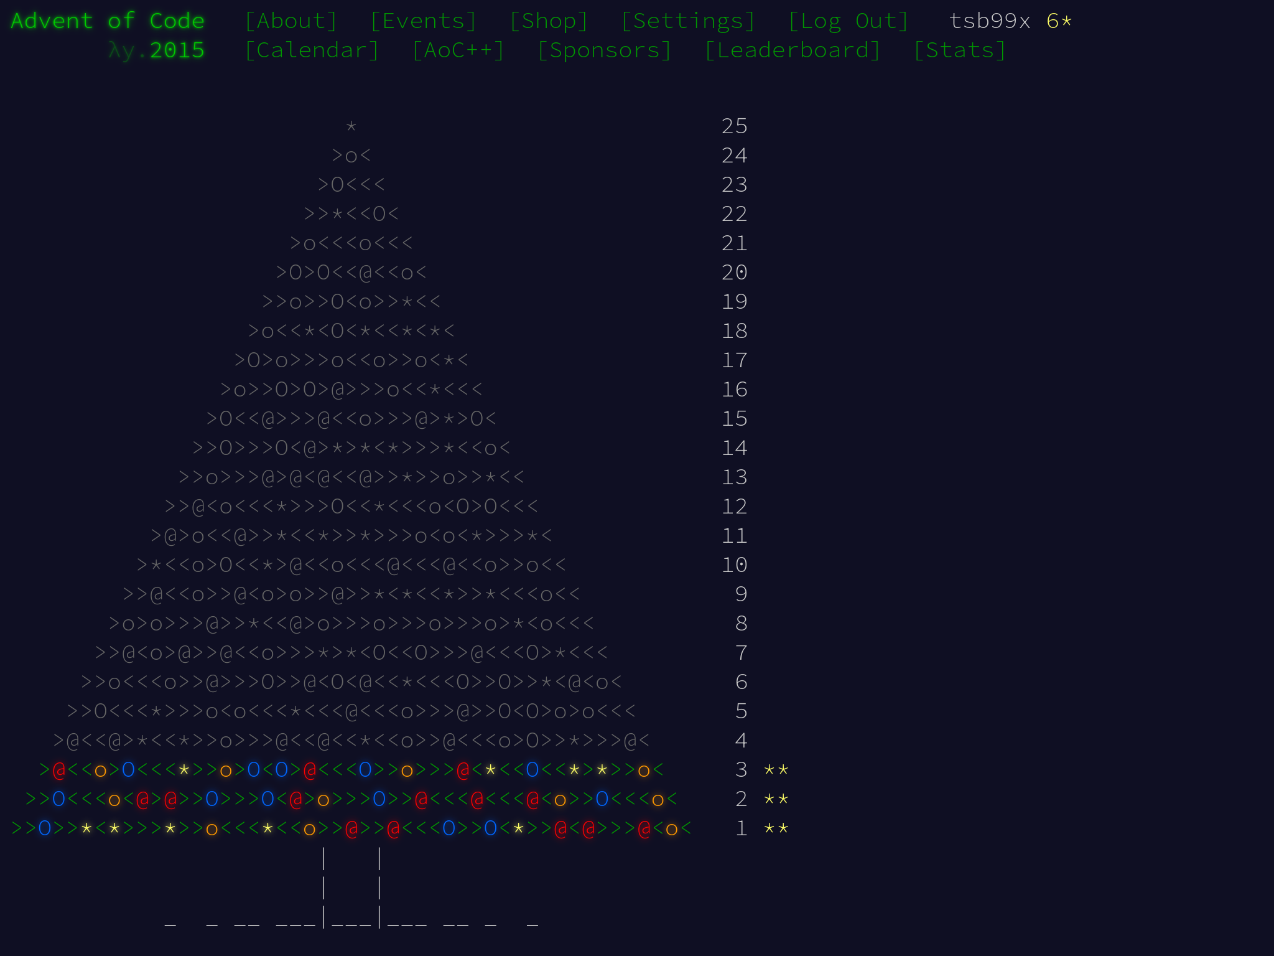Go to the Shop page
The image size is (1274, 956).
tap(549, 21)
